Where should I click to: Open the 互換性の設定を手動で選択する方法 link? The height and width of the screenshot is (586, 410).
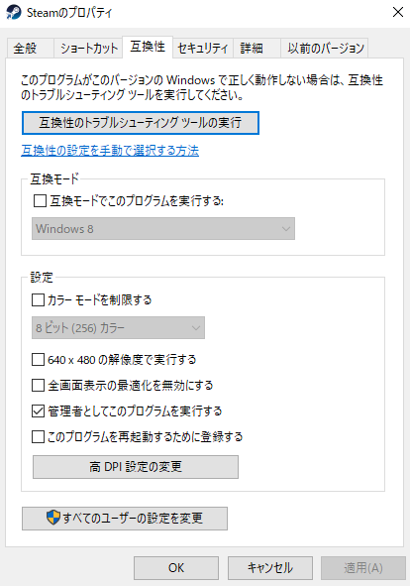(x=110, y=151)
